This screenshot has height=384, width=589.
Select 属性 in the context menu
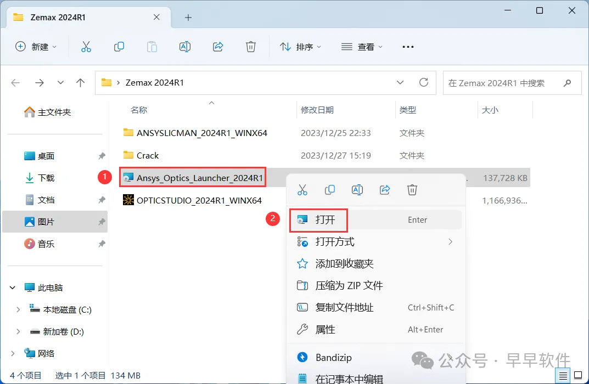coord(375,330)
